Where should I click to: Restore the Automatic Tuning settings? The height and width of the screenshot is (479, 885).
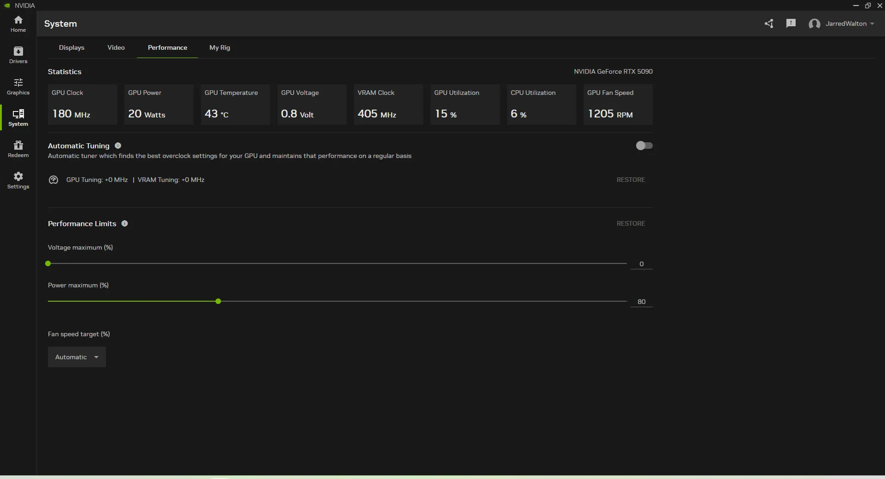[x=631, y=180]
